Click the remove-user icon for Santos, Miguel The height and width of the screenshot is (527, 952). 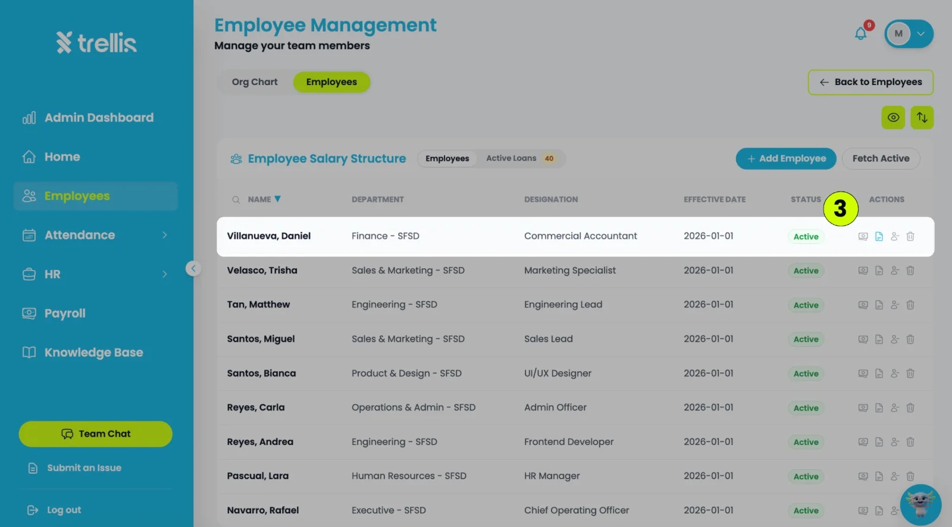(894, 340)
